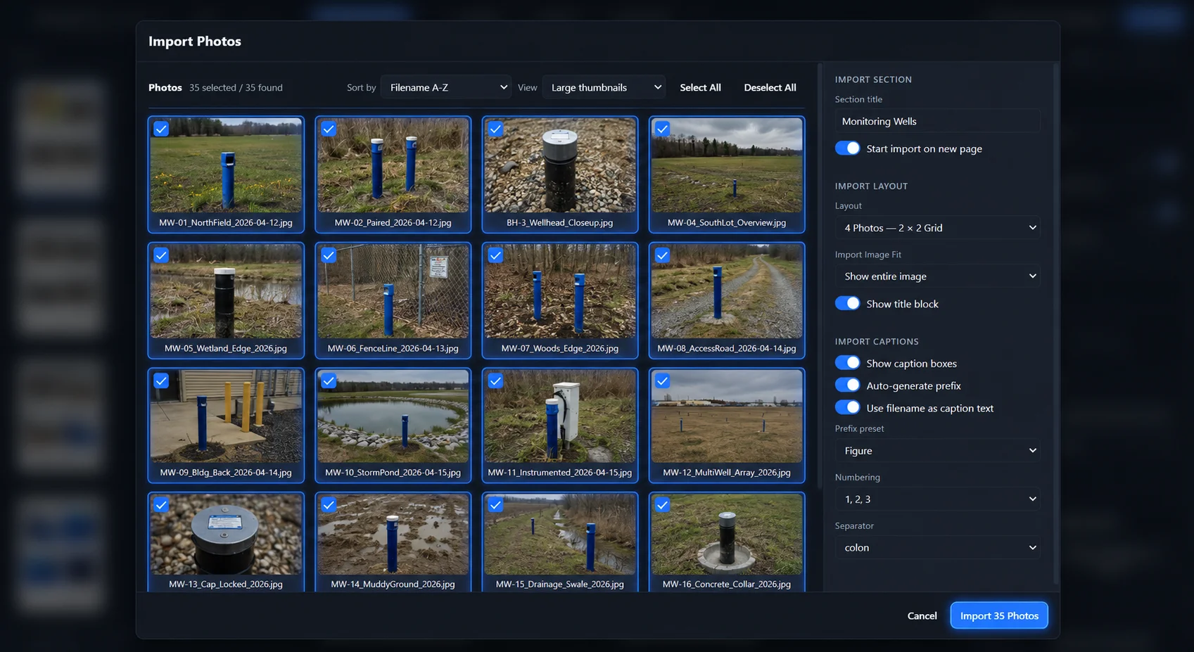Click filename MW-11_Instrumented_2026-04-15.jpg
Viewport: 1194px width, 652px height.
pos(560,473)
